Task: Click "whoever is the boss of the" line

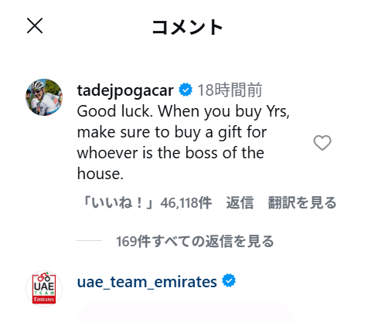Action: click(x=171, y=153)
